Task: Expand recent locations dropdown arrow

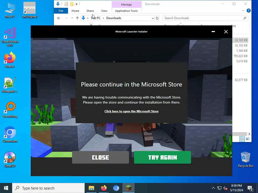Action: click(72, 18)
